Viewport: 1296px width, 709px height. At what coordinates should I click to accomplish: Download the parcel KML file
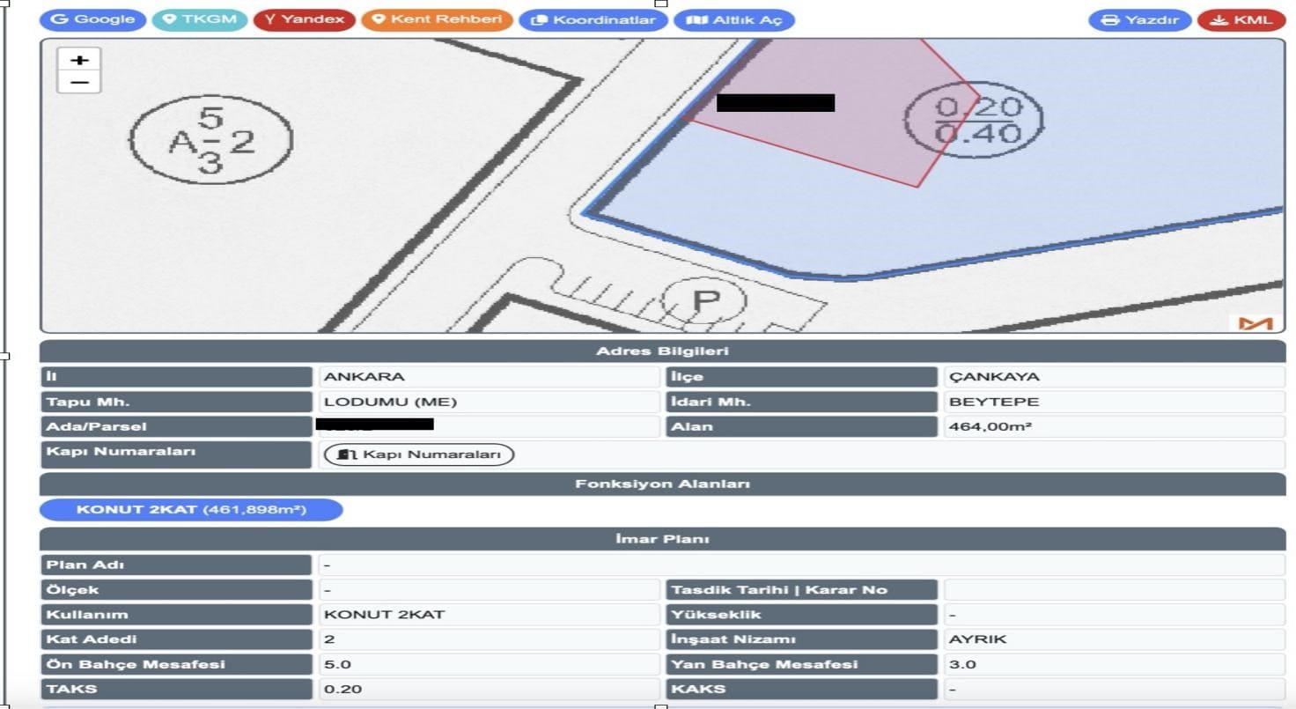(1241, 19)
